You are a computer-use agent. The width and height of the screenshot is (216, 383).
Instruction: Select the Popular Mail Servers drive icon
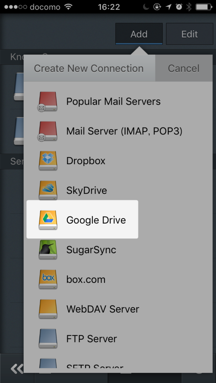pos(48,102)
